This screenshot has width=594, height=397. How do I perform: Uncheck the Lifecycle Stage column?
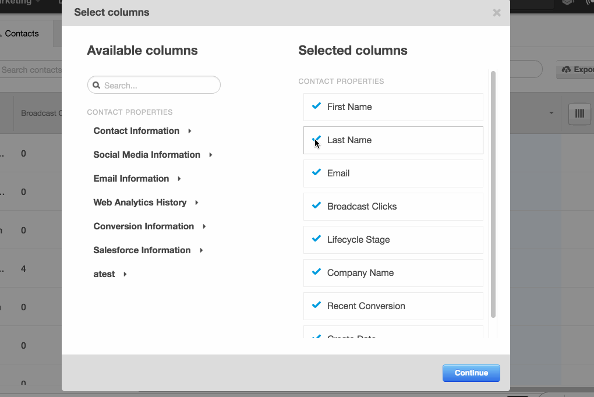point(316,239)
